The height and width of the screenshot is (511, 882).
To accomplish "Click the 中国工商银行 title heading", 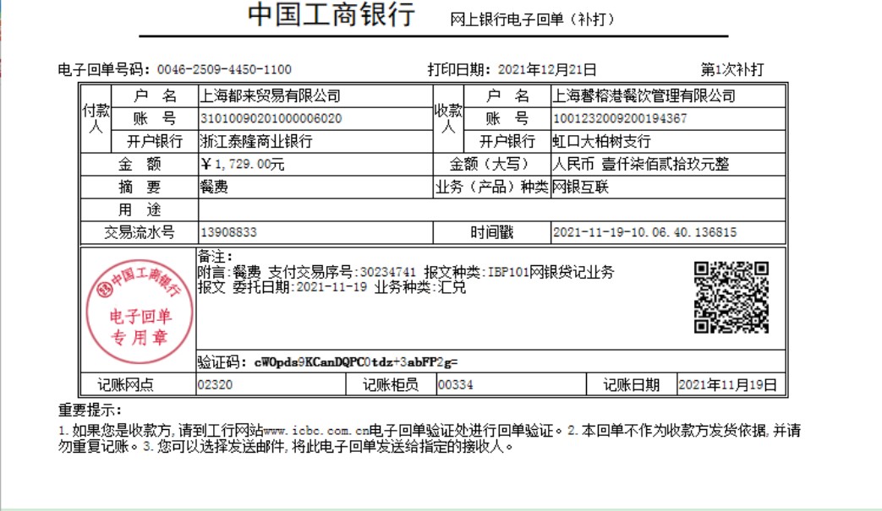I will coord(331,16).
